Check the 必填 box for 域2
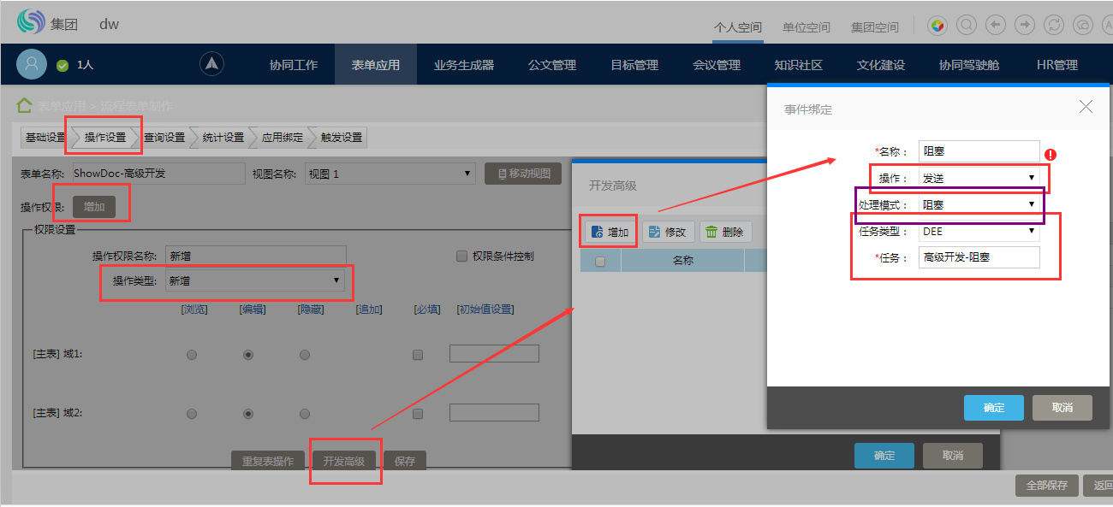Viewport: 1113px width, 507px height. click(418, 414)
